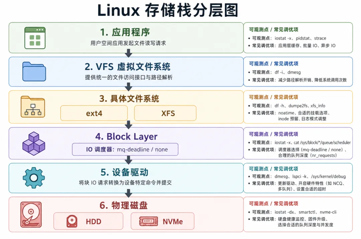Viewport: 361px width, 239px height.
Task: Click the line 选择合适的队列深度与并发度
Action: (306, 225)
